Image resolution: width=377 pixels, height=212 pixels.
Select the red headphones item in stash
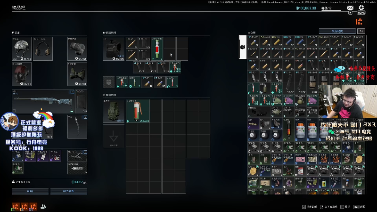point(277,183)
